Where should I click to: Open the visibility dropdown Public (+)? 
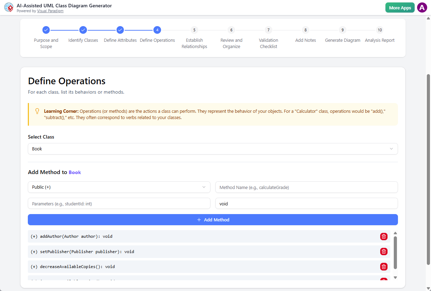(119, 187)
